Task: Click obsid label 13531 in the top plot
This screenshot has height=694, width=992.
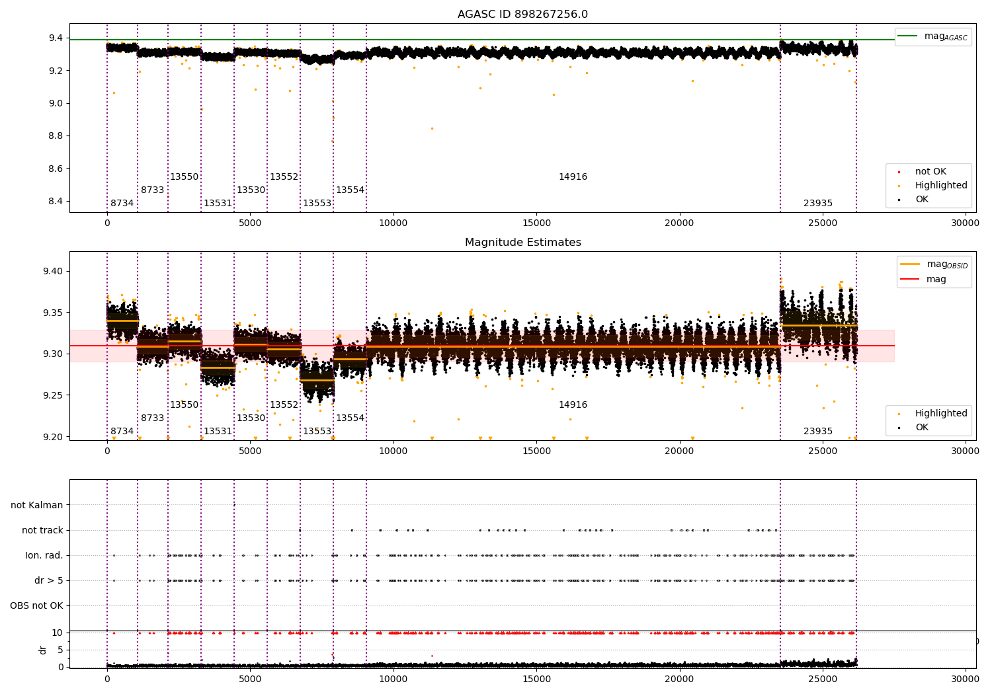Action: pyautogui.click(x=218, y=204)
